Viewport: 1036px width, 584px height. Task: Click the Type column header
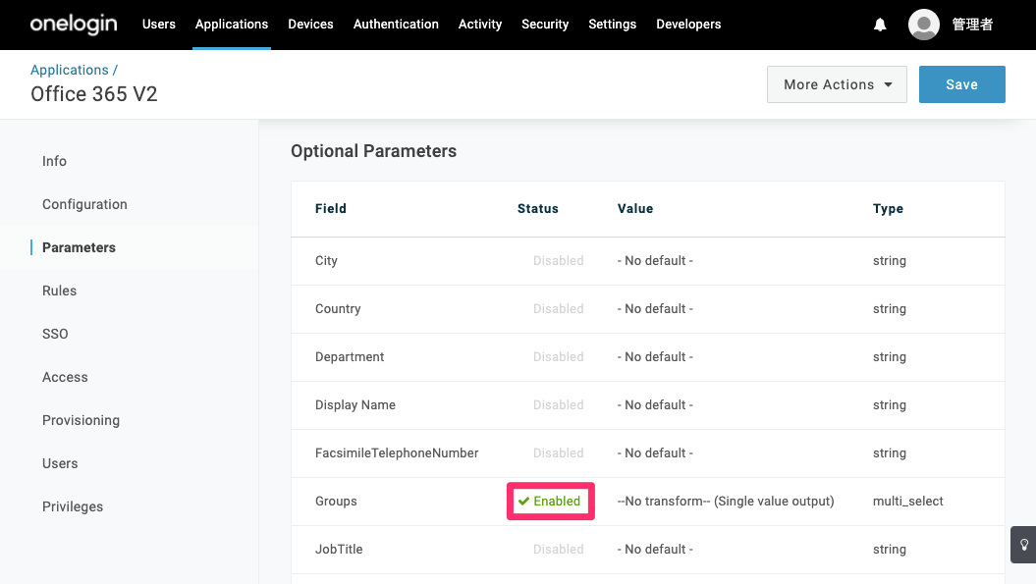click(x=888, y=209)
